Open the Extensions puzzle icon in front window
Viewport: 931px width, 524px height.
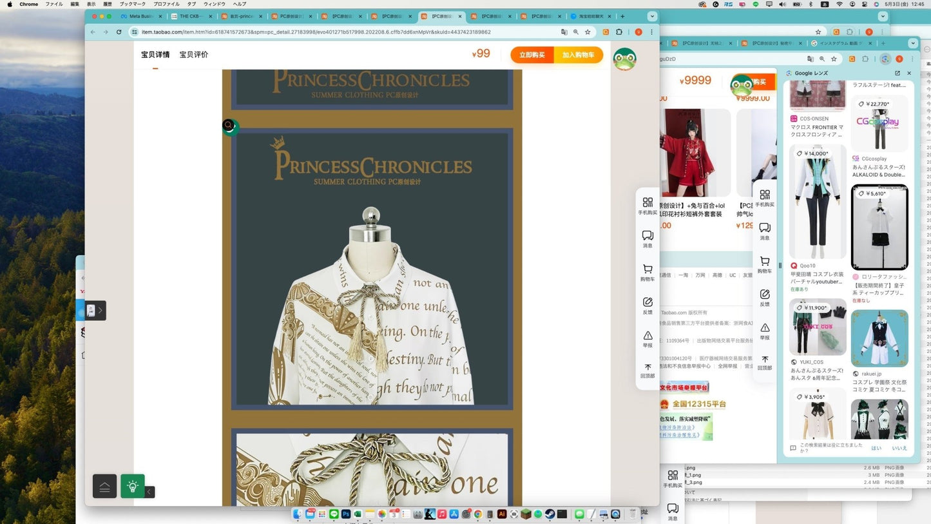tap(619, 32)
